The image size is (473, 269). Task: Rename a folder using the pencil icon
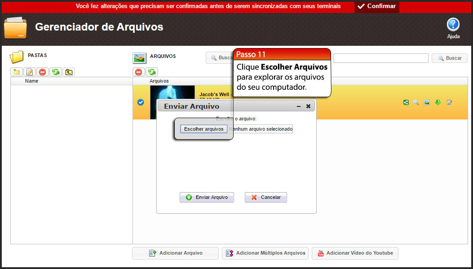coord(29,72)
